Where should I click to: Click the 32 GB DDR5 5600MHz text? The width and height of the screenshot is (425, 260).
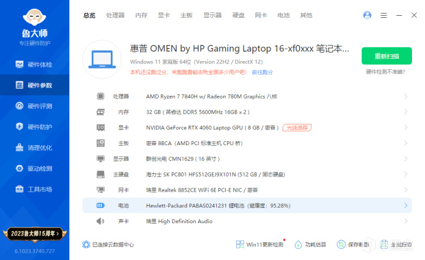point(197,112)
